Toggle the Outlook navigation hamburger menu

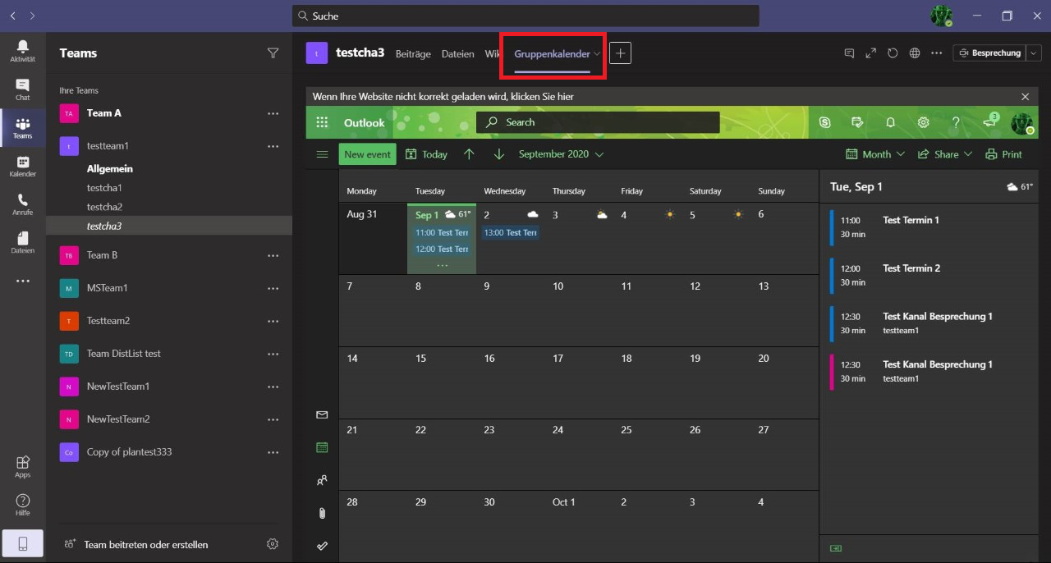point(322,154)
